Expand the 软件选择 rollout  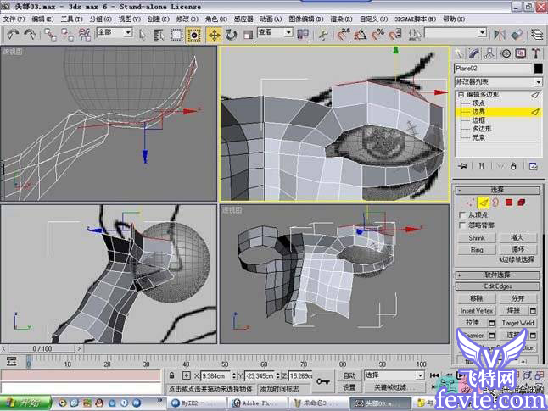pos(498,275)
